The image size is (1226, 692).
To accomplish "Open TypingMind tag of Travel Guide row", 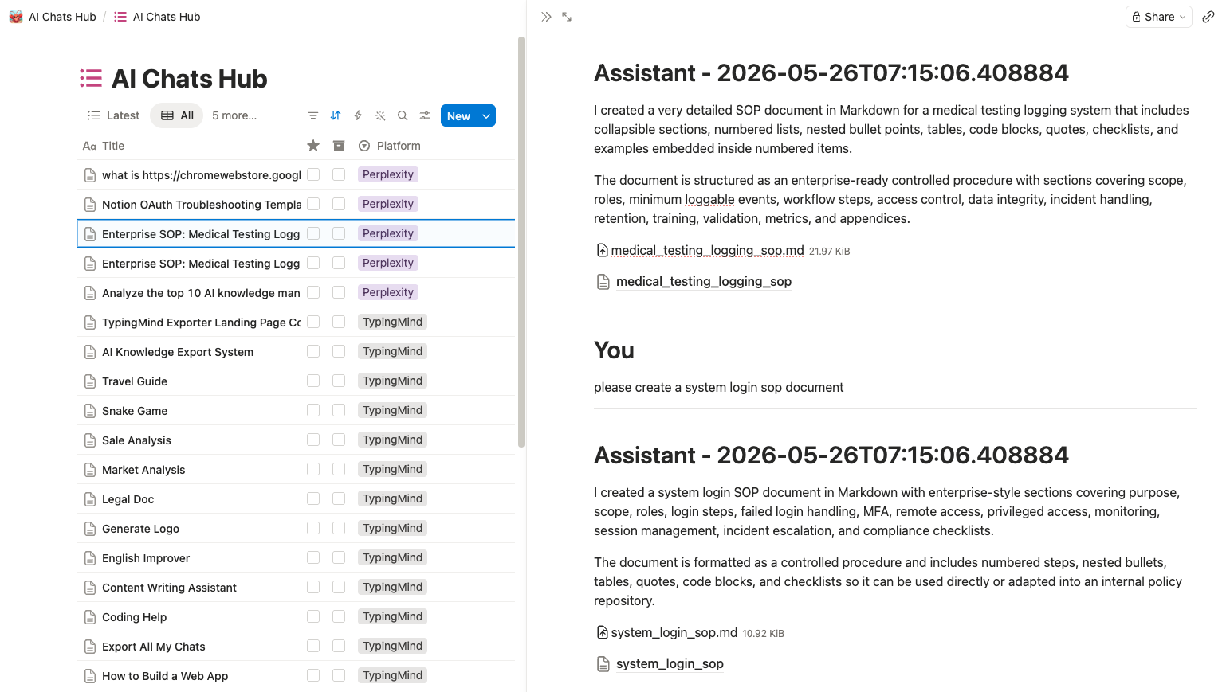I will [x=392, y=381].
